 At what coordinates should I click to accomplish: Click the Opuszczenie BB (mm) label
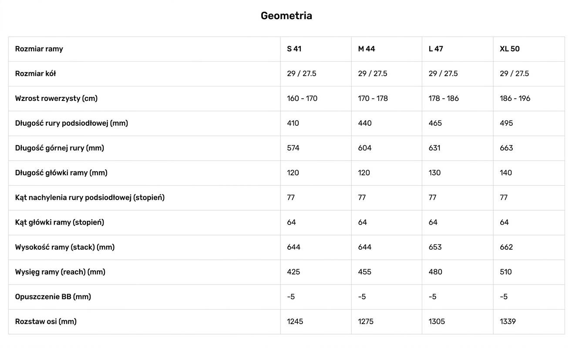click(x=53, y=297)
